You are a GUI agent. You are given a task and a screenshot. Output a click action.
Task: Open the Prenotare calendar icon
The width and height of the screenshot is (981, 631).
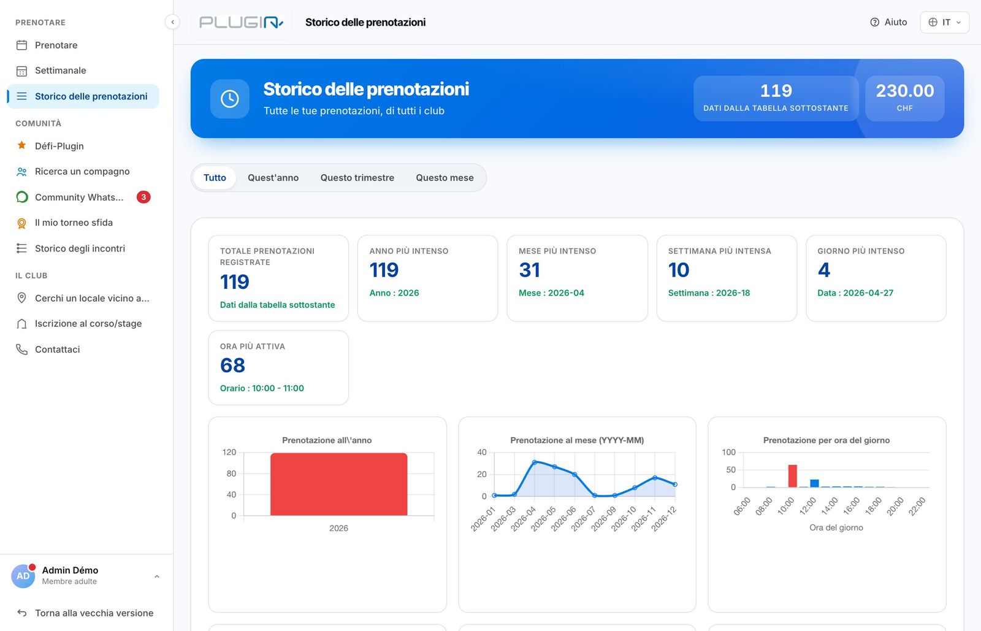coord(21,45)
